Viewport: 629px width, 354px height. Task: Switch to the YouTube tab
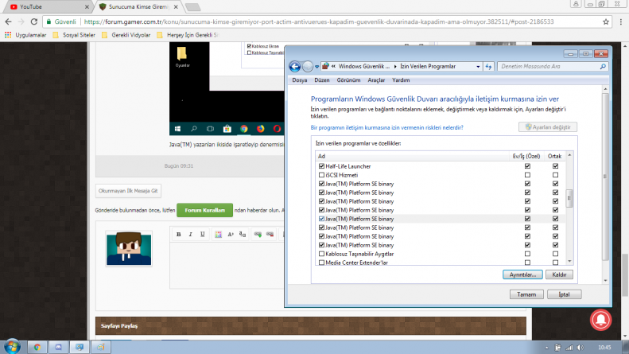49,7
